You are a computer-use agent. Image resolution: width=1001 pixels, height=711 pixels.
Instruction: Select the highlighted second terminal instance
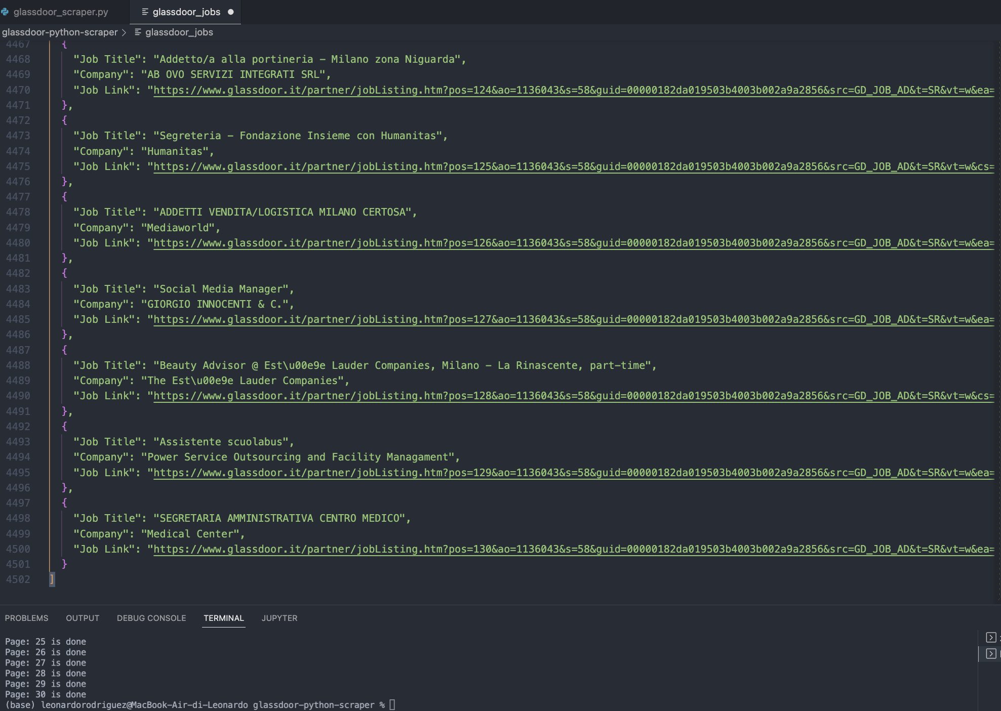[991, 654]
